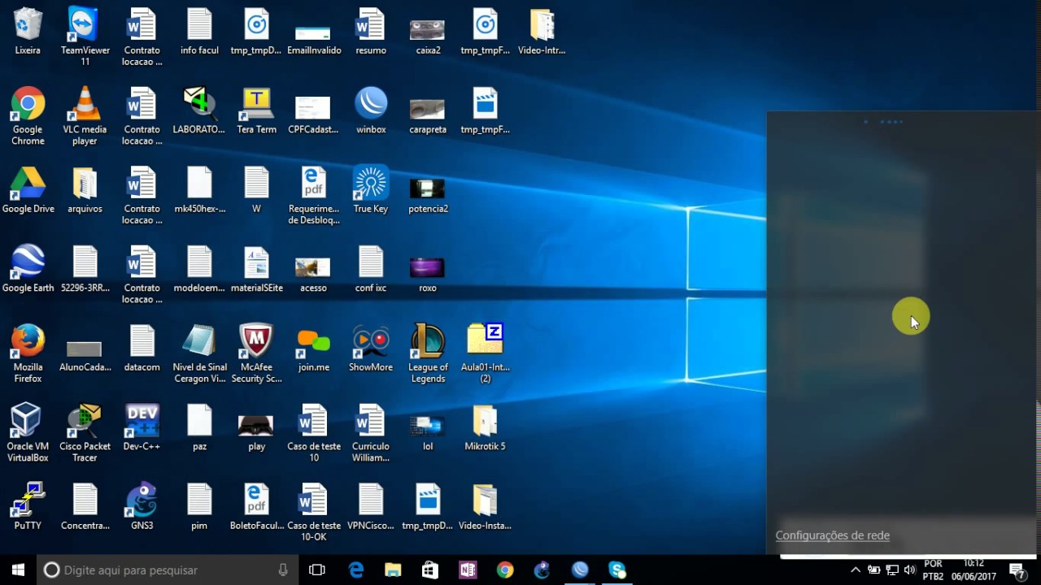This screenshot has width=1041, height=585.
Task: Select the McAfee Security Scan shortcut
Action: [256, 354]
